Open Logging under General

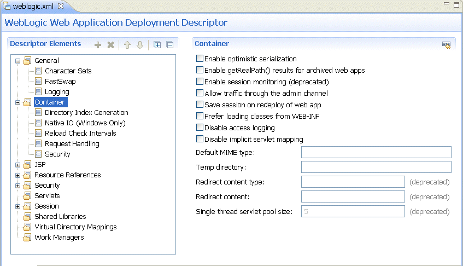[x=57, y=92]
